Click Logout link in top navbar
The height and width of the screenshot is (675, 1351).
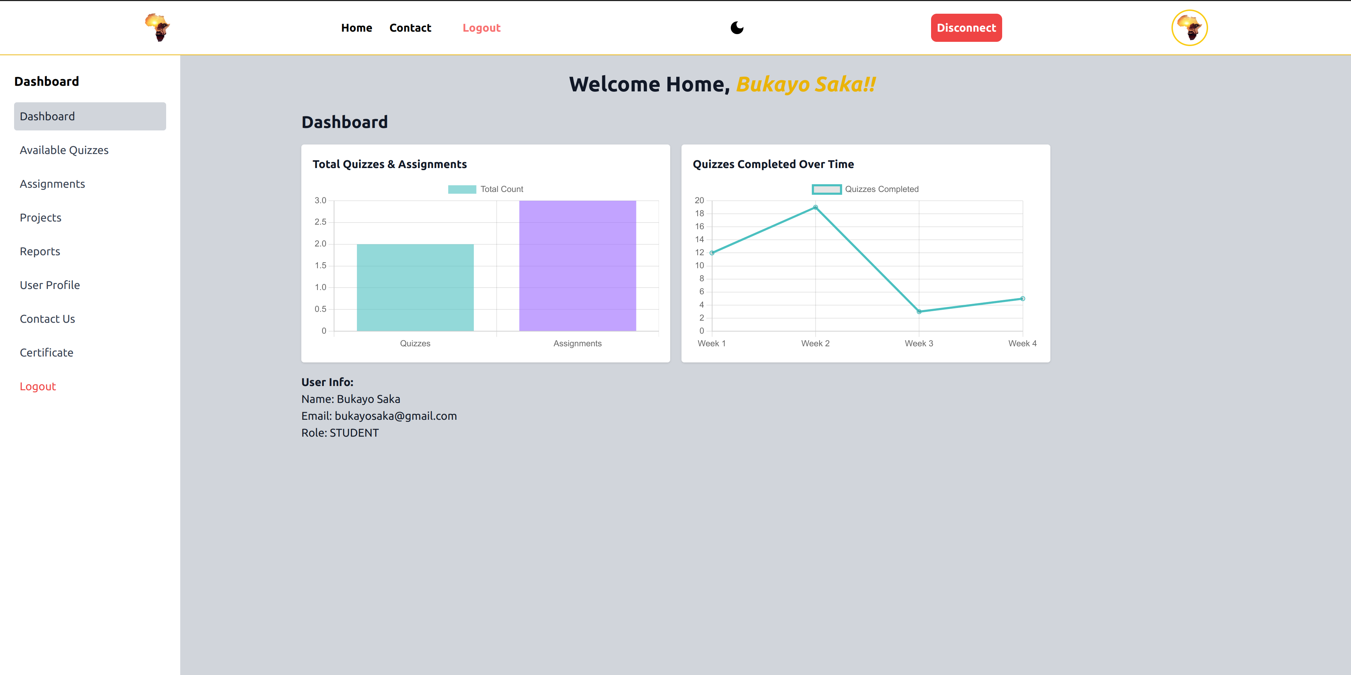pos(481,28)
